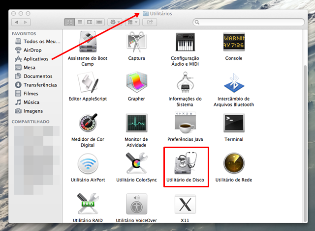
Task: Open the Grapher app icon
Action: tap(137, 82)
